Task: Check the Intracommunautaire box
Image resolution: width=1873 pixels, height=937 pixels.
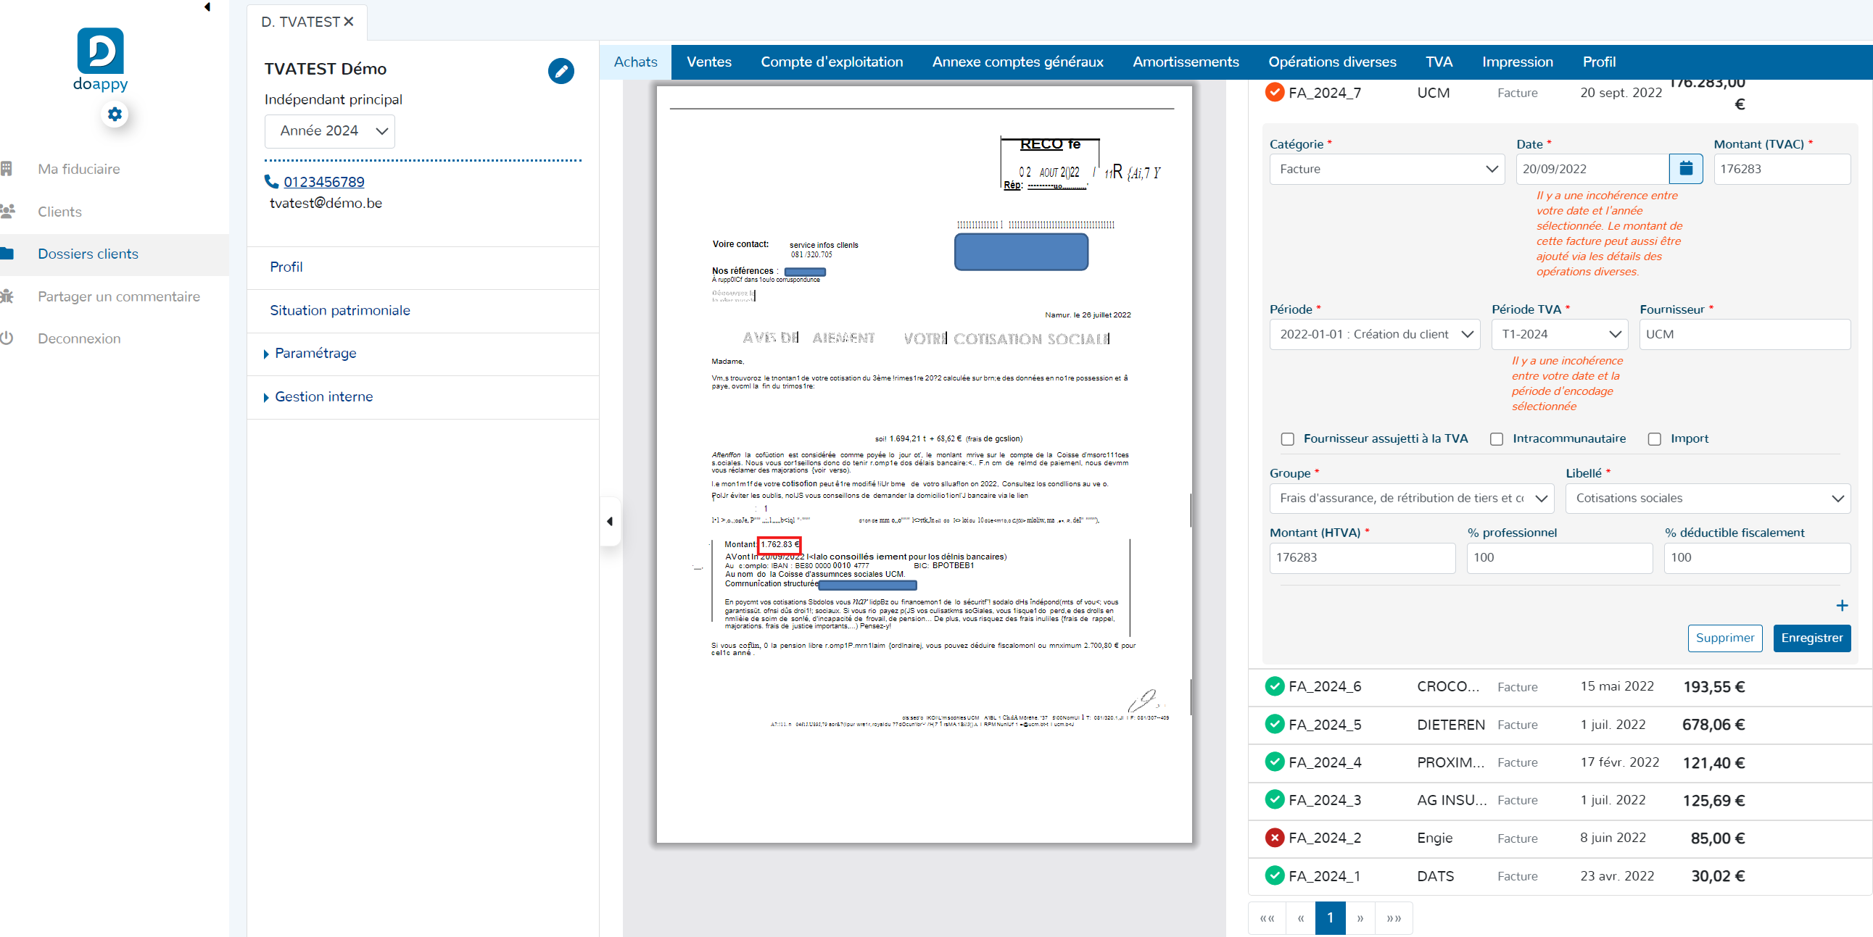Action: point(1497,439)
